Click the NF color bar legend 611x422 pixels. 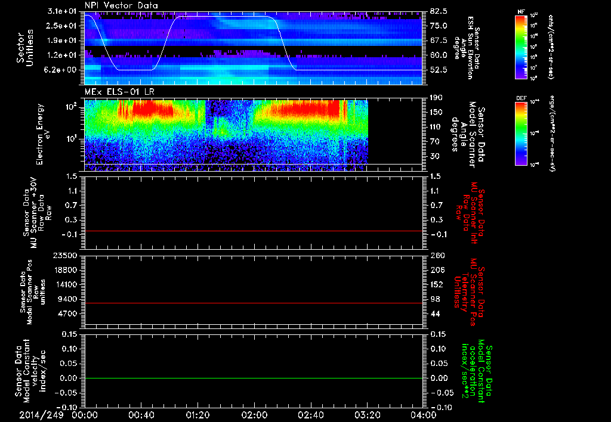tap(521, 47)
